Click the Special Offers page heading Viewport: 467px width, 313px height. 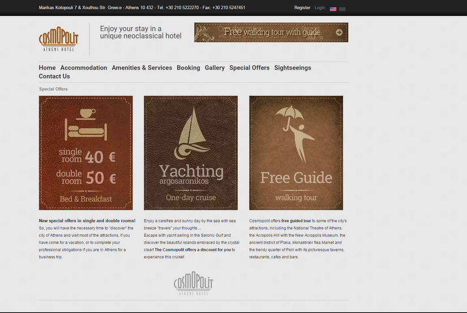(53, 89)
